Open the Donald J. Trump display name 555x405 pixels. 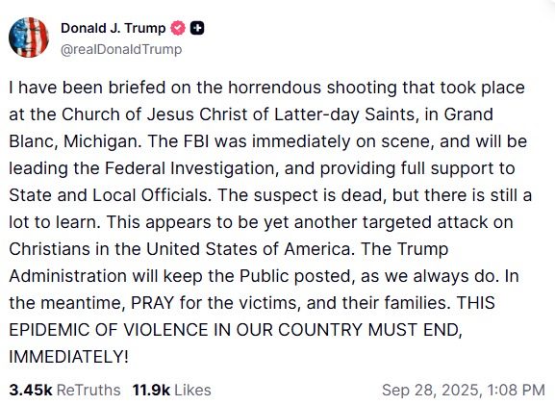[x=114, y=28]
